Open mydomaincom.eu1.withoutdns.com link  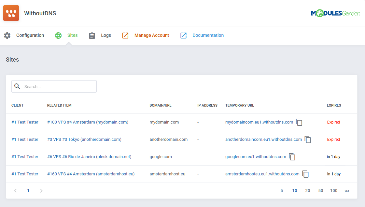[x=259, y=122]
